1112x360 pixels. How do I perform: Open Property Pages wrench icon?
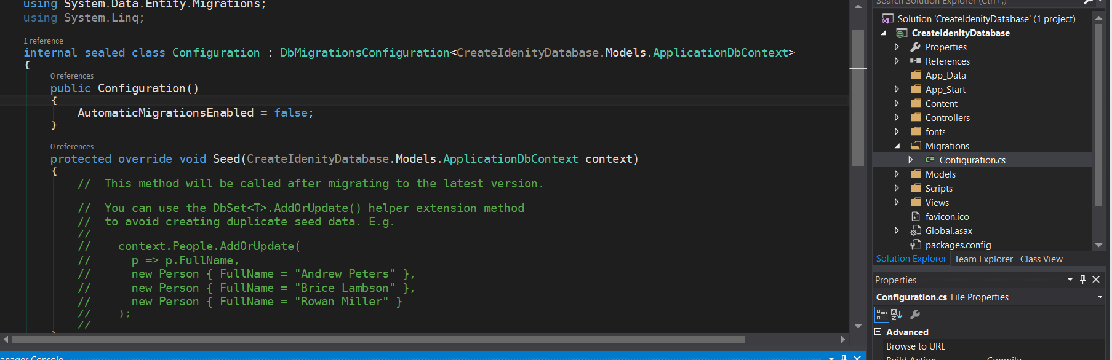pos(915,315)
